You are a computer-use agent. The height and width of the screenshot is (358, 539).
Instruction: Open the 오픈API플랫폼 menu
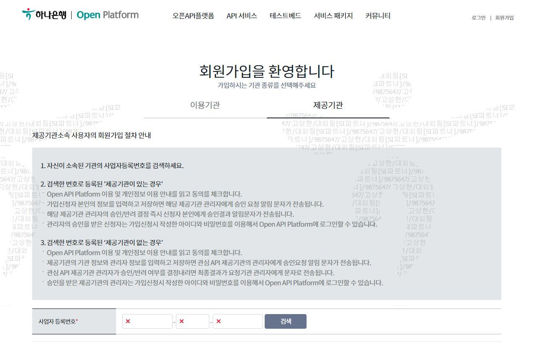pyautogui.click(x=194, y=15)
